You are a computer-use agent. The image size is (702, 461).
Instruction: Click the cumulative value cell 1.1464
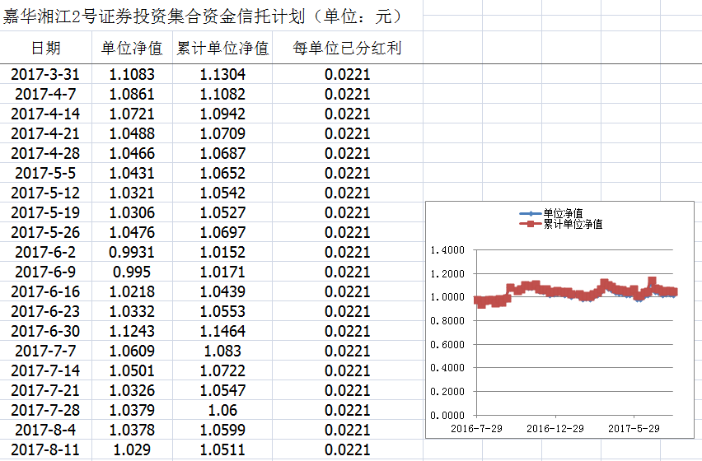click(x=222, y=331)
